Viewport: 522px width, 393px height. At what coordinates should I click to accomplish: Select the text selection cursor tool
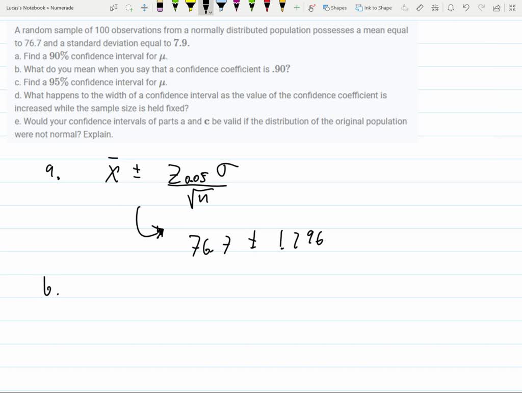pyautogui.click(x=113, y=8)
